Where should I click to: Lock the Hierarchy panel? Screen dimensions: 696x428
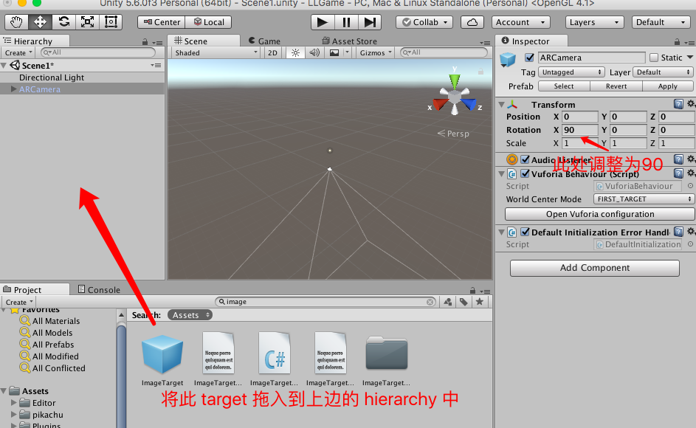(145, 42)
